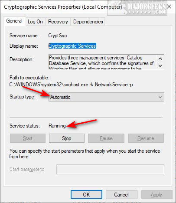Click the Apply button
The image size is (176, 203).
coord(156,195)
